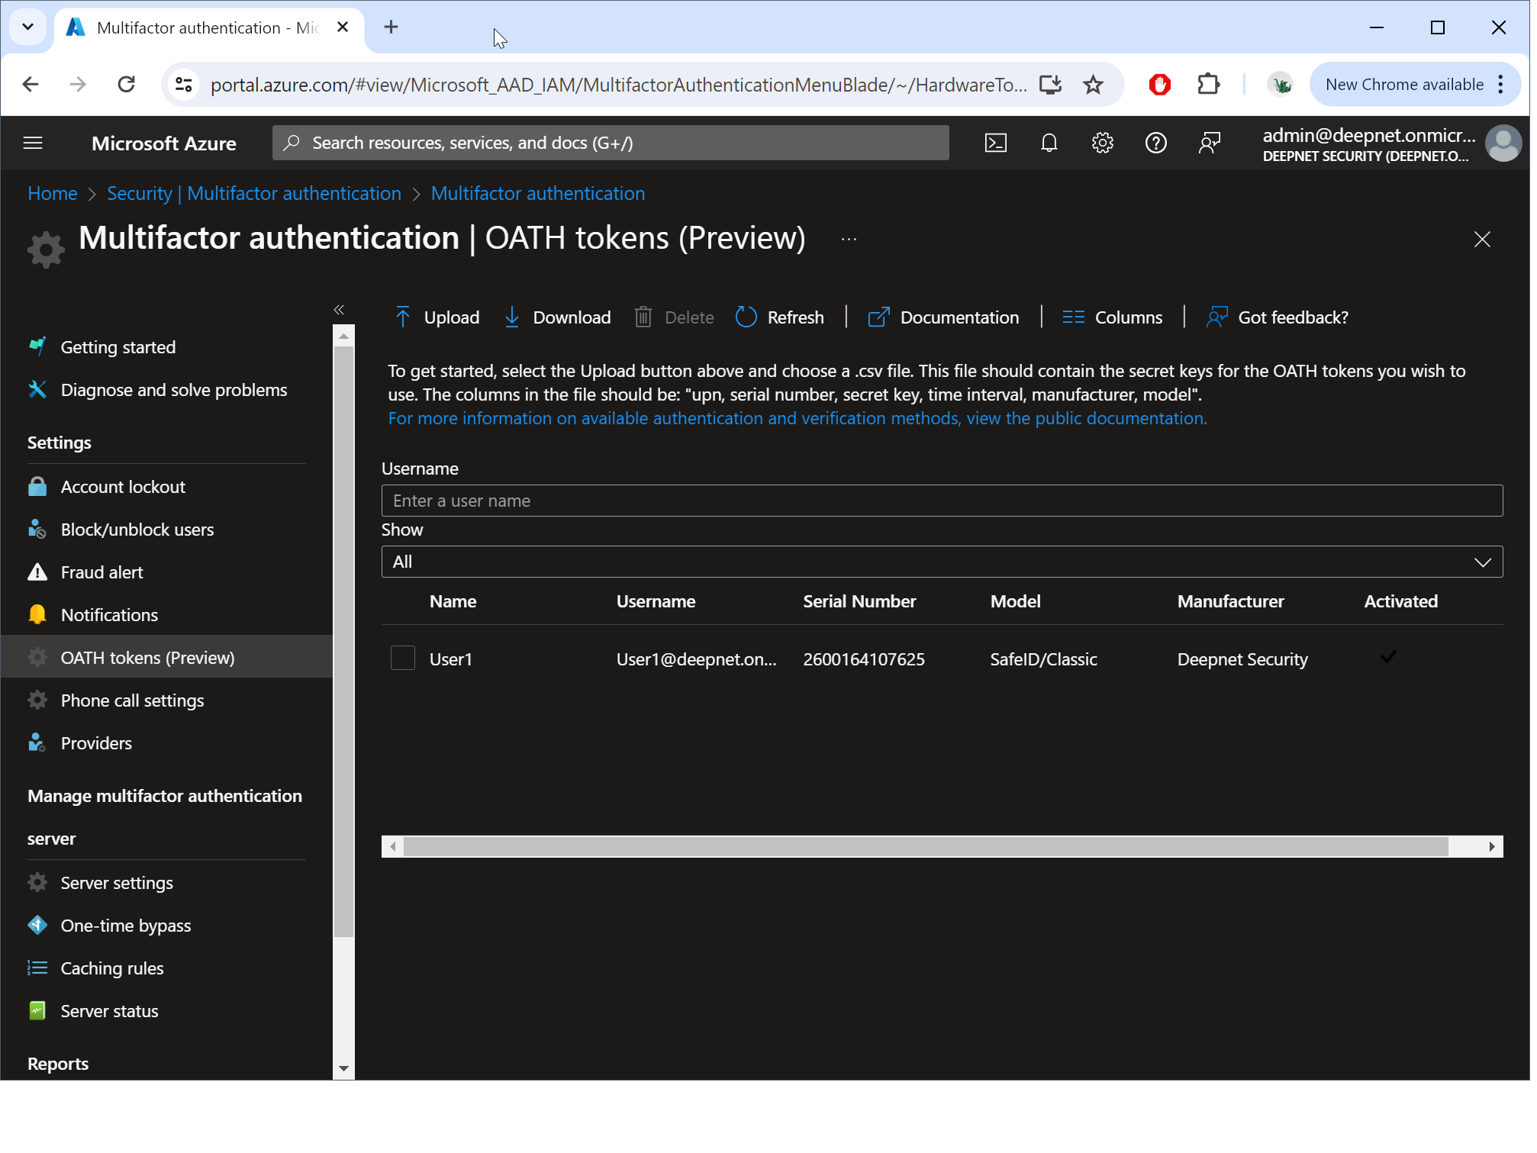Open Fraud alert settings
The height and width of the screenshot is (1153, 1537).
pyautogui.click(x=101, y=572)
